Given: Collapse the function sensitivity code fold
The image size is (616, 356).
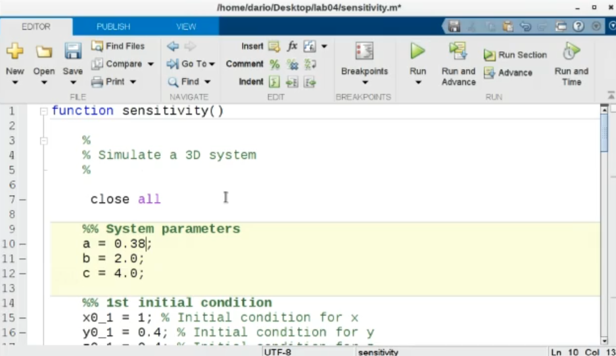Looking at the screenshot, I should pos(44,111).
